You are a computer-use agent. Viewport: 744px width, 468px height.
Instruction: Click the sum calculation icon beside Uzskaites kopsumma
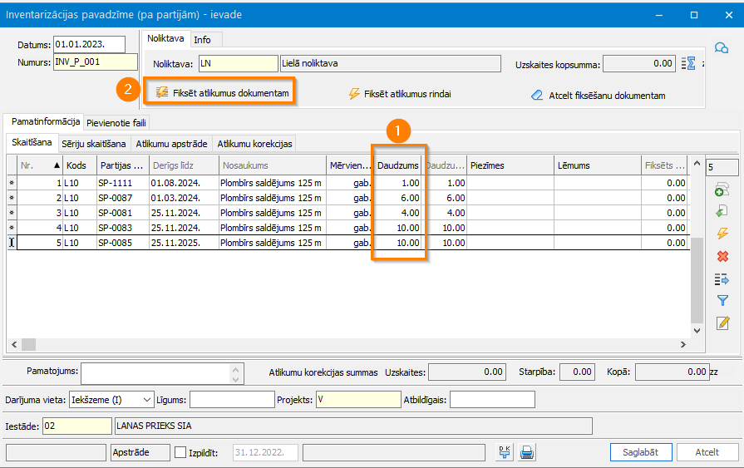tap(687, 63)
